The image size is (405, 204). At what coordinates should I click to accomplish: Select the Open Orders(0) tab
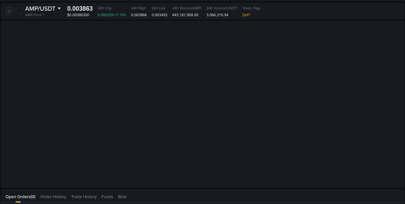pyautogui.click(x=20, y=197)
